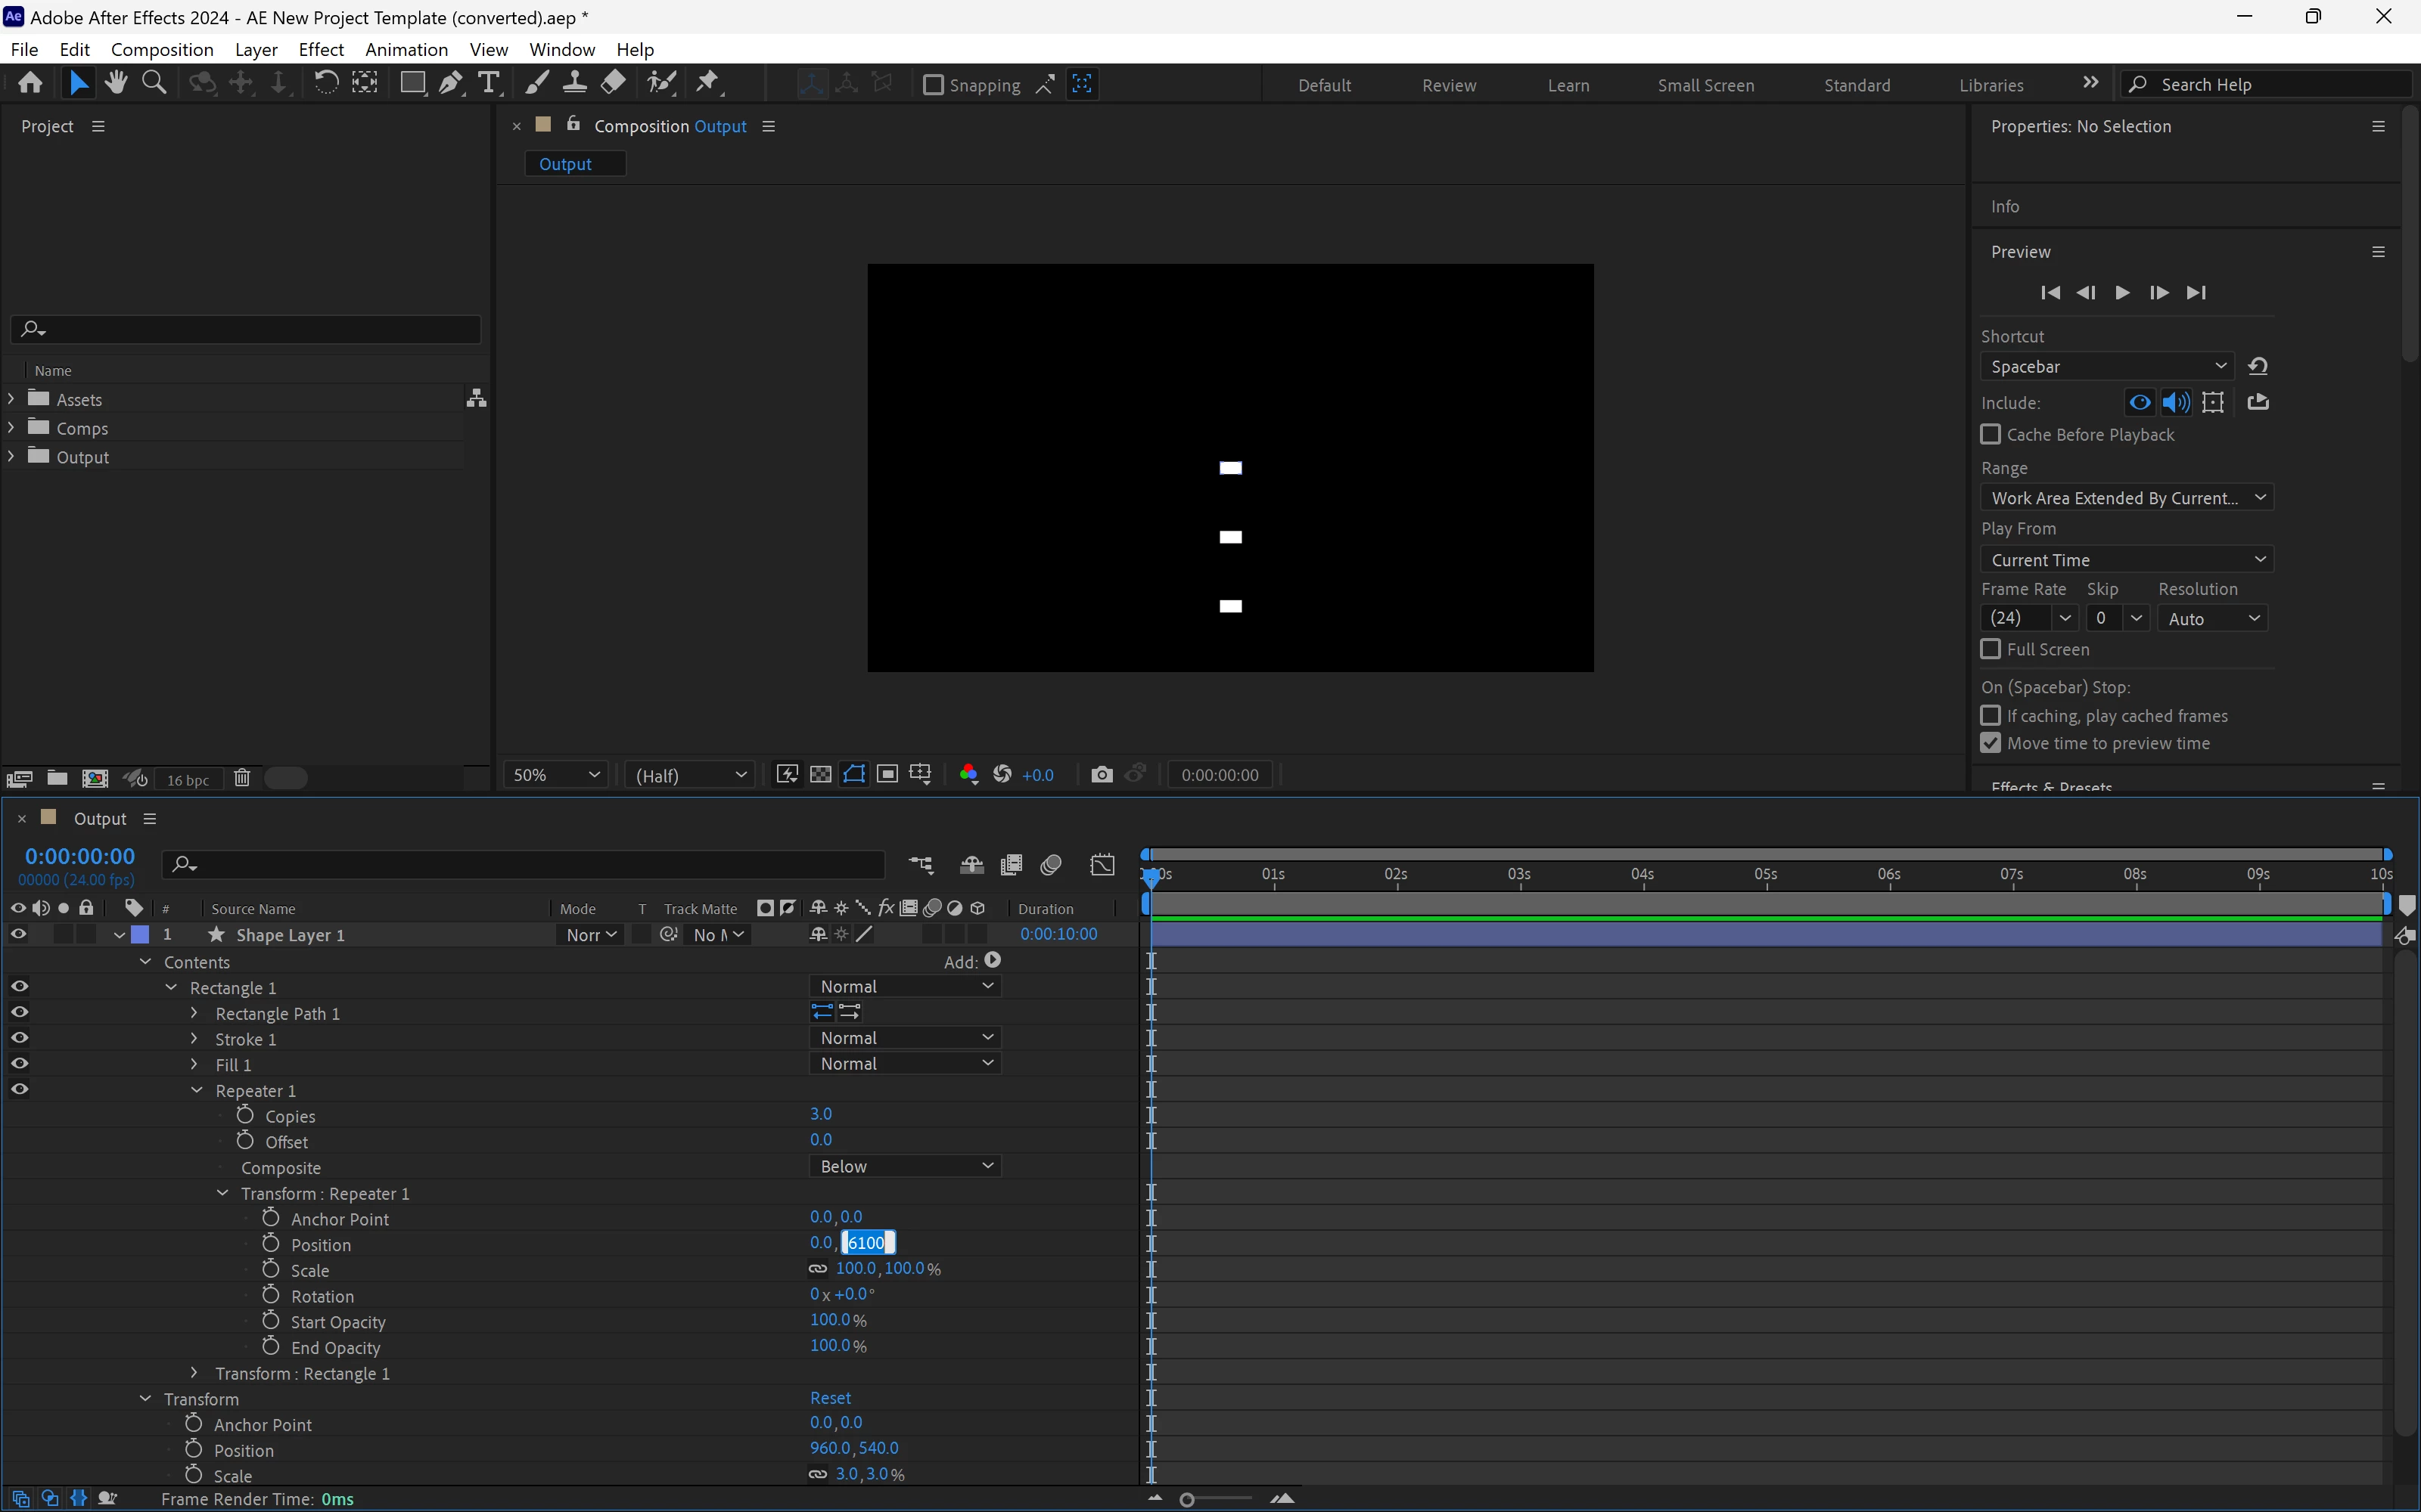
Task: Open the composition zoom 50% dropdown
Action: click(x=555, y=775)
